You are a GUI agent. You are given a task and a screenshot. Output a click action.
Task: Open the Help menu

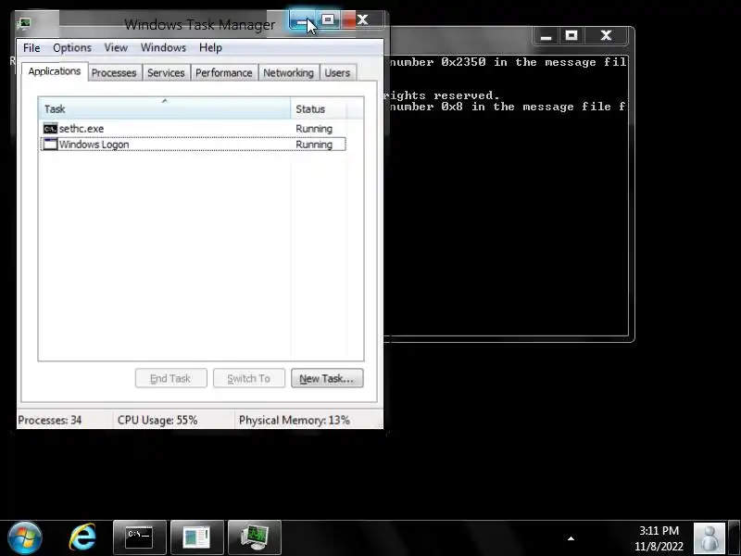[x=210, y=48]
